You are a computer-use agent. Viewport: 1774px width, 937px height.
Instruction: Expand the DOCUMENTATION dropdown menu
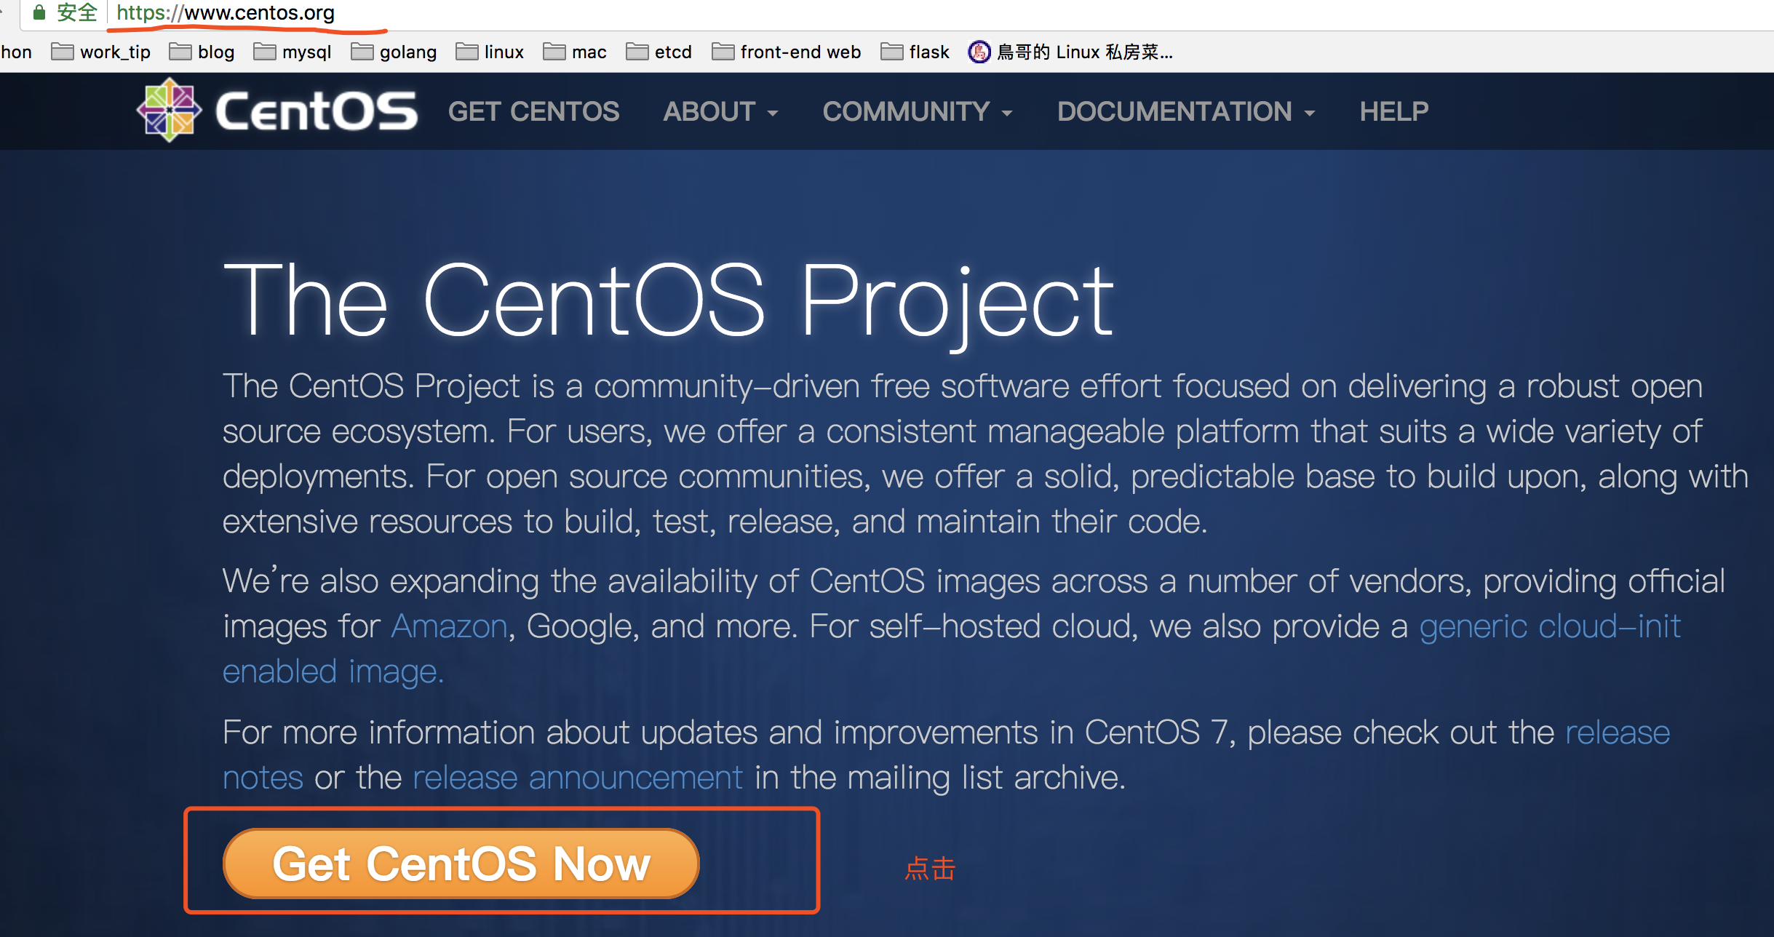pyautogui.click(x=1185, y=111)
